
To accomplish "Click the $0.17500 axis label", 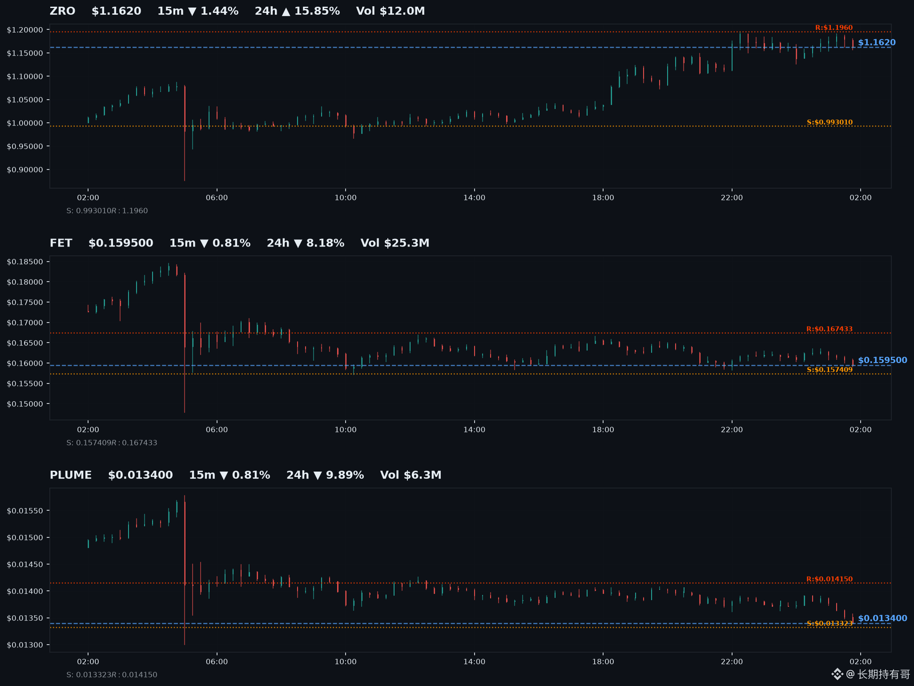I will point(25,303).
